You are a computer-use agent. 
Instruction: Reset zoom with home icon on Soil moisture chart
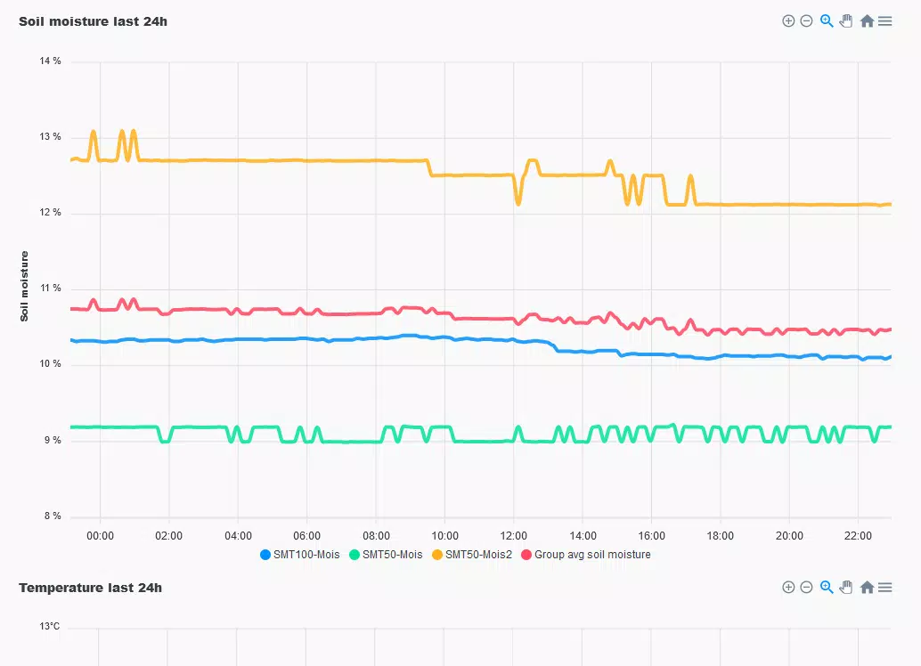pyautogui.click(x=867, y=21)
